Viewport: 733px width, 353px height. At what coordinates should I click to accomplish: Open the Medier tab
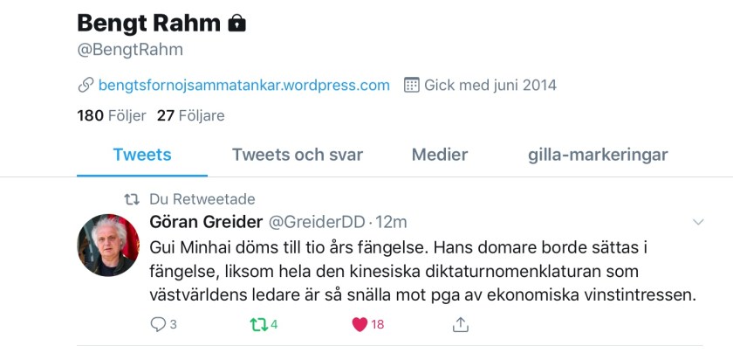coord(440,155)
